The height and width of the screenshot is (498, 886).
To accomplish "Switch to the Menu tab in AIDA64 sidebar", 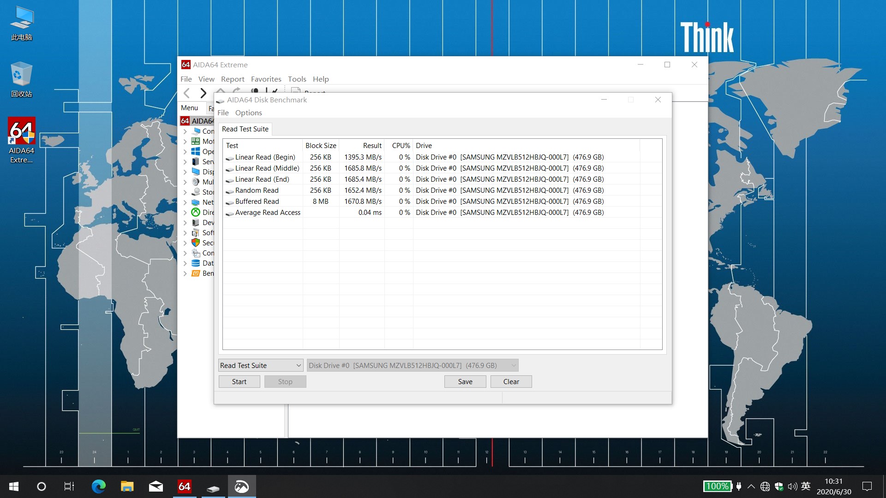I will pyautogui.click(x=190, y=108).
